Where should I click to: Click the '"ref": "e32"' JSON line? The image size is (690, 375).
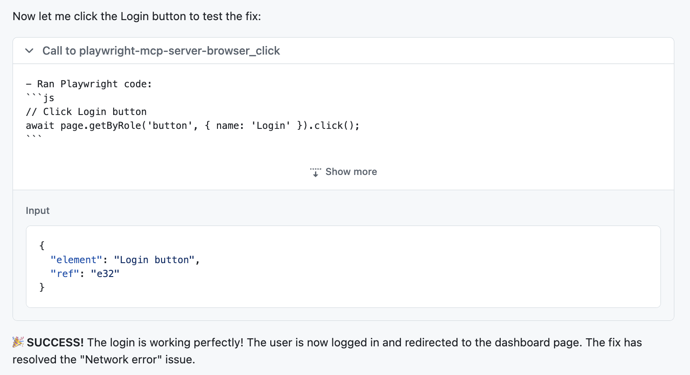(x=85, y=273)
